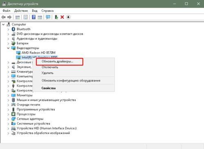This screenshot has width=204, height=149.
Task: Select the Bluetooth label
Action: pos(24,29)
